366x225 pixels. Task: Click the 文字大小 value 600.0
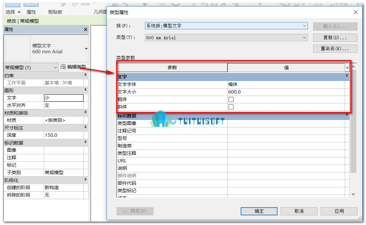[286, 92]
